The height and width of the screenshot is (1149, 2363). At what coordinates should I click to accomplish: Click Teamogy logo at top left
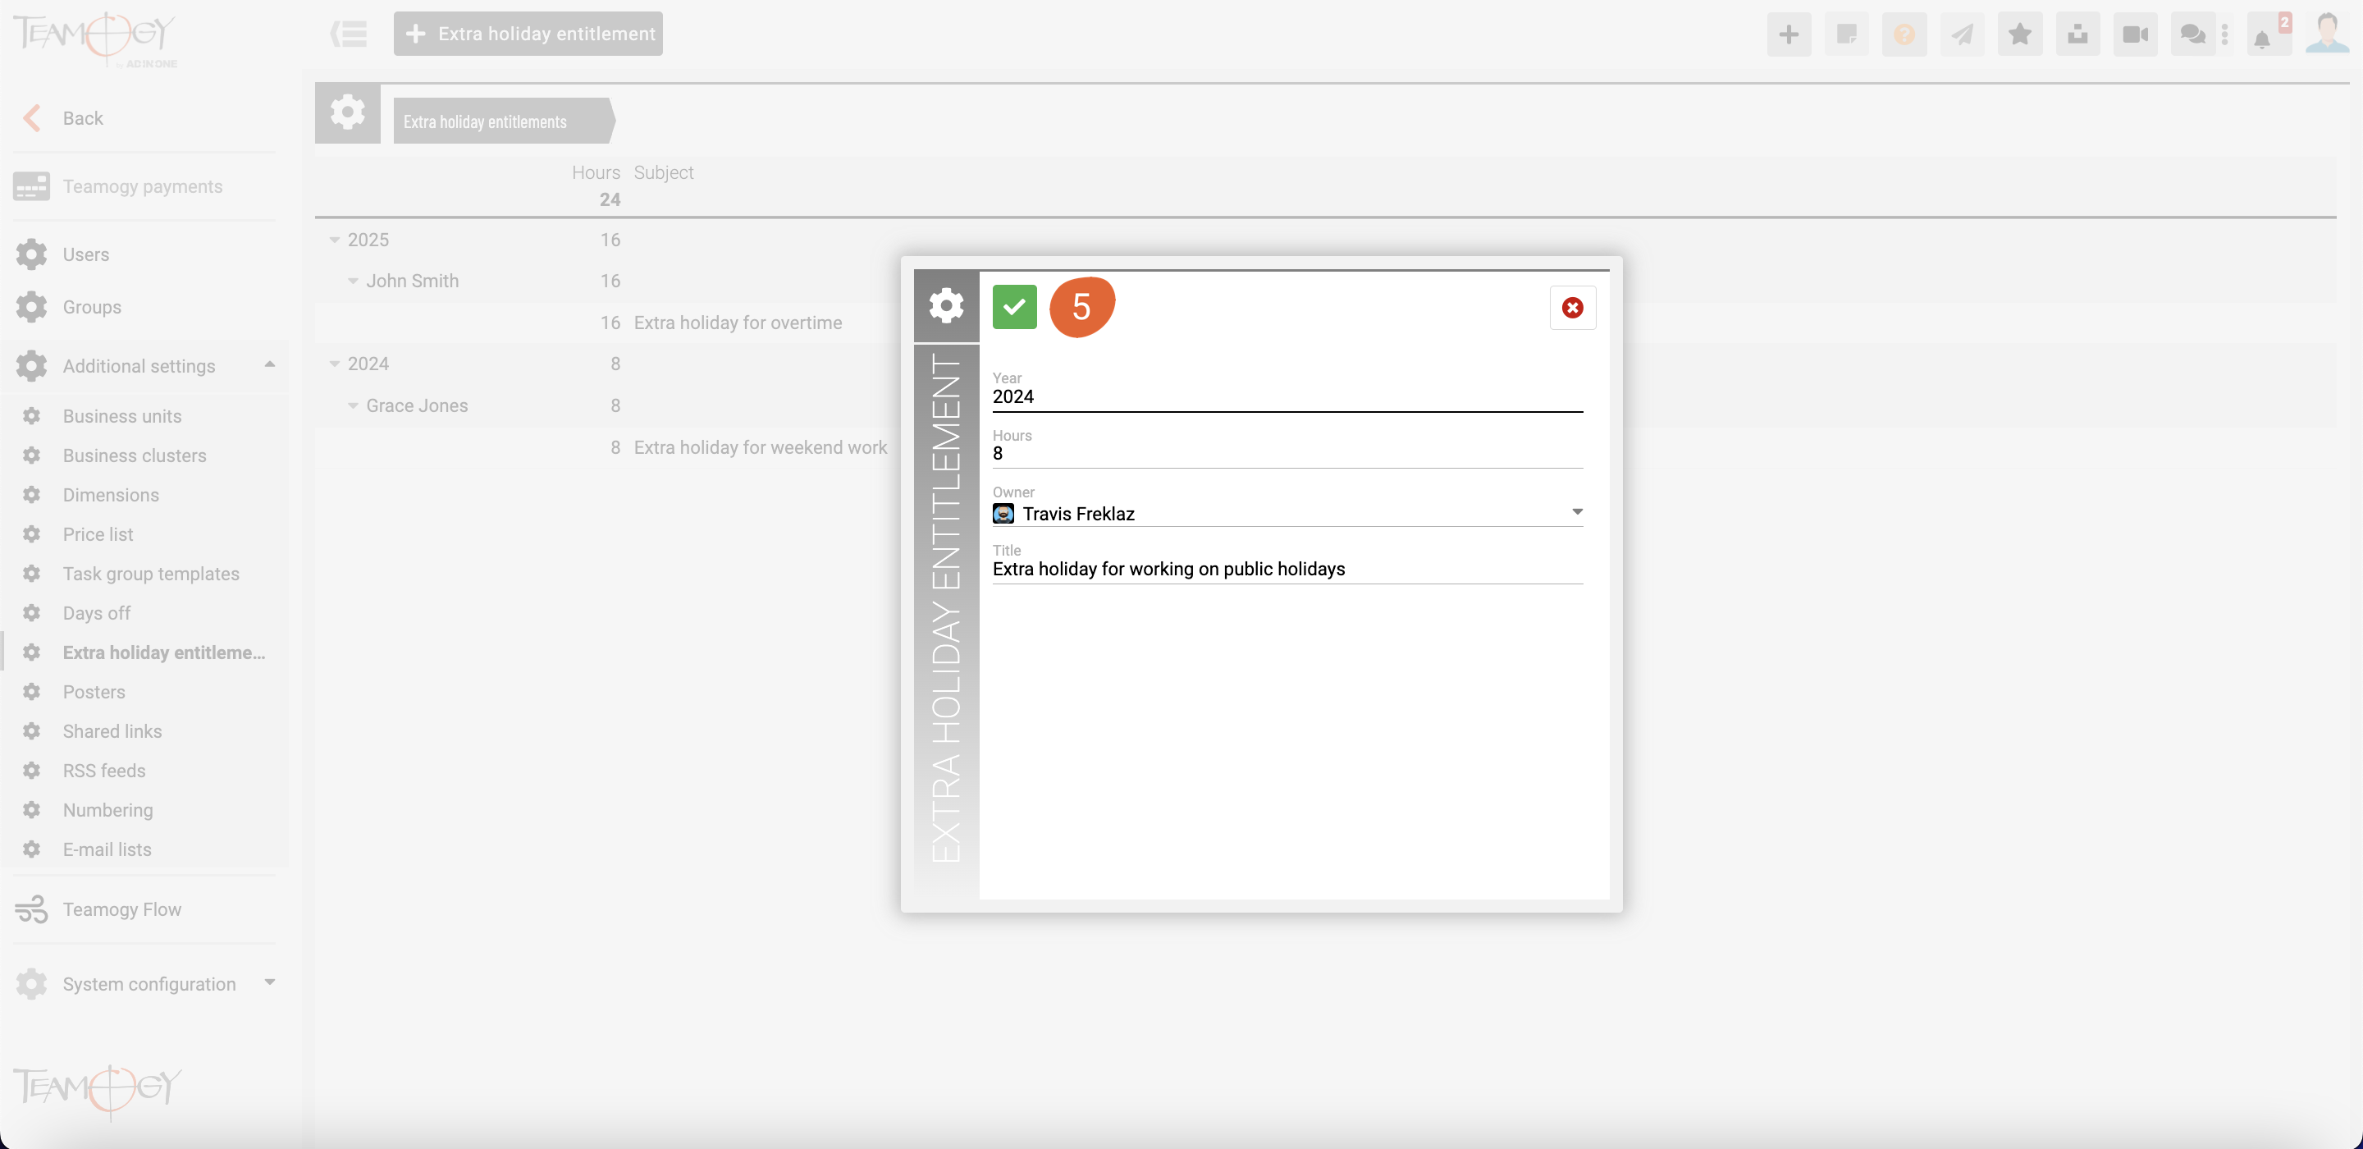tap(94, 39)
